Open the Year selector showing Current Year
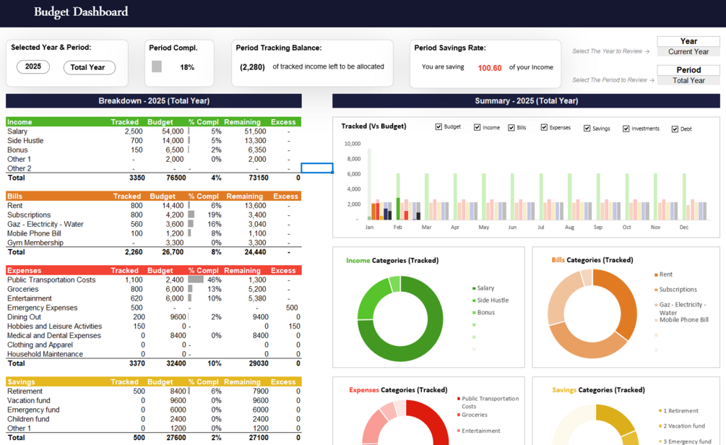Viewport: 726px width, 445px height. 688,52
